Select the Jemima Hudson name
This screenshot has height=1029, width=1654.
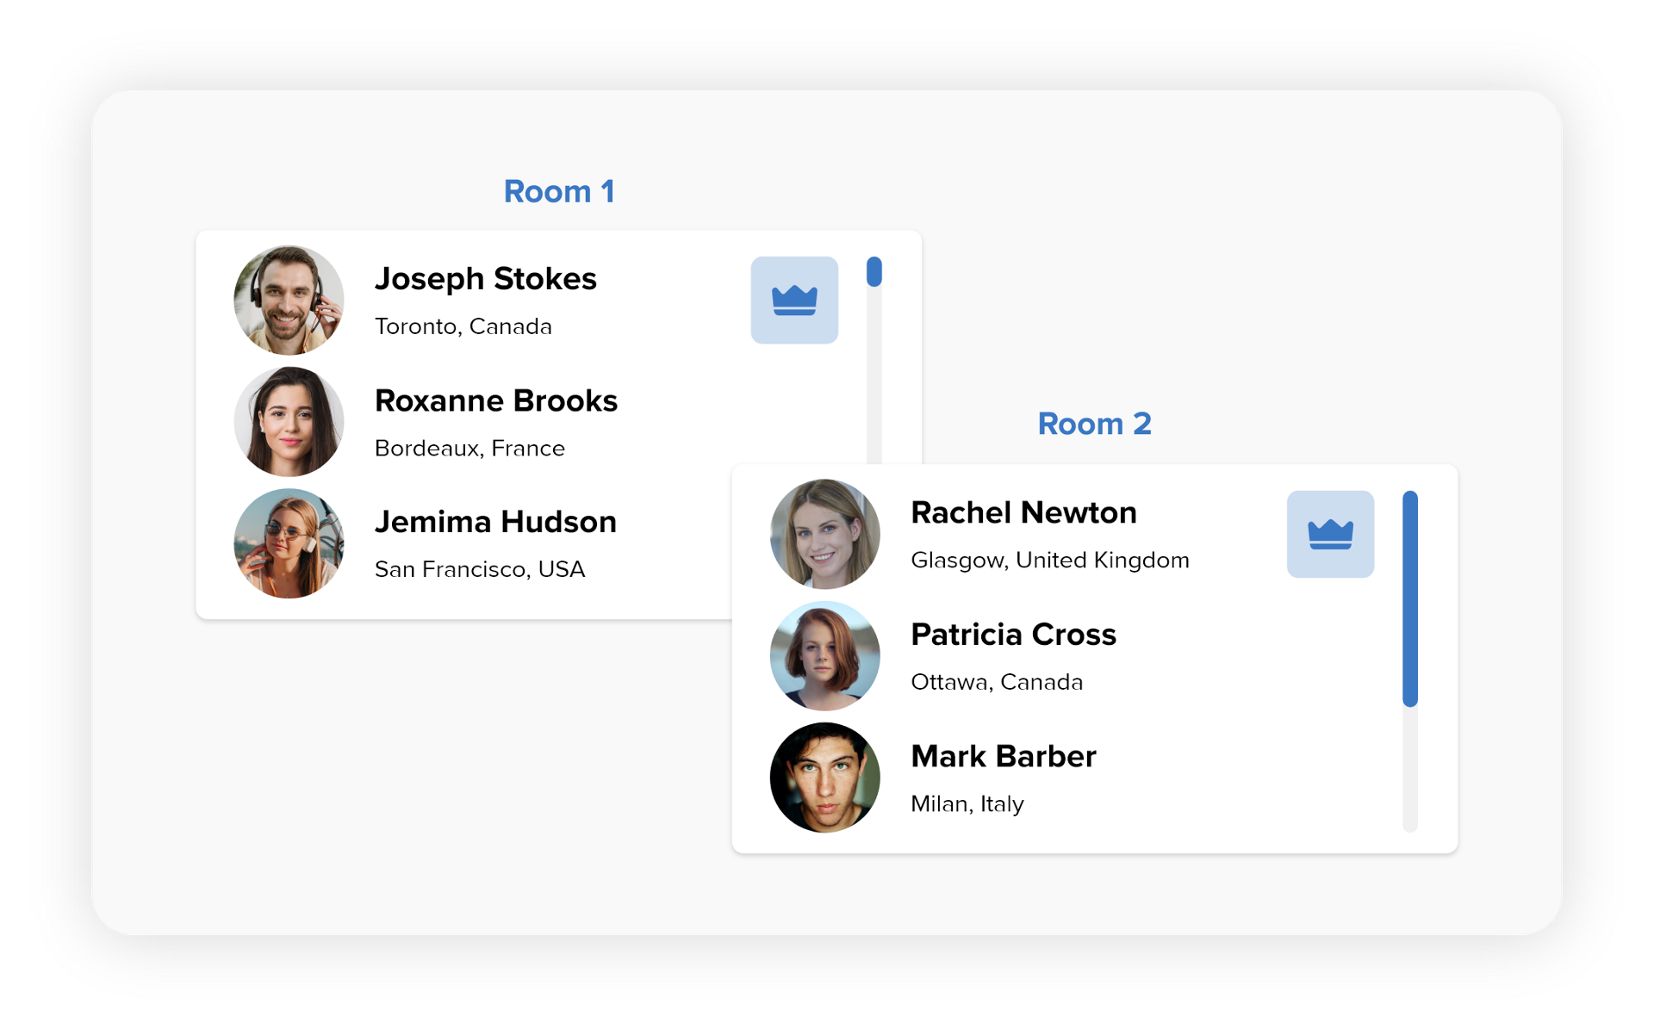click(495, 522)
